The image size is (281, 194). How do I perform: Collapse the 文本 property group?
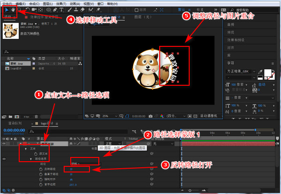(x=26, y=149)
